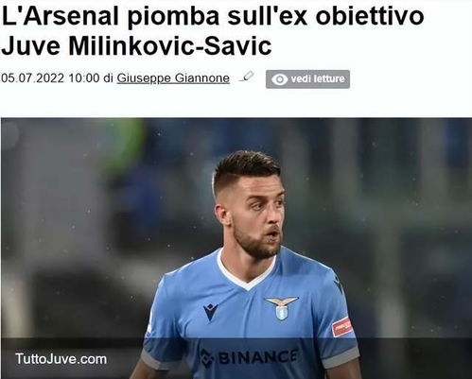Click the red Serie A sleeve patch
The width and height of the screenshot is (472, 379).
[x=342, y=326]
